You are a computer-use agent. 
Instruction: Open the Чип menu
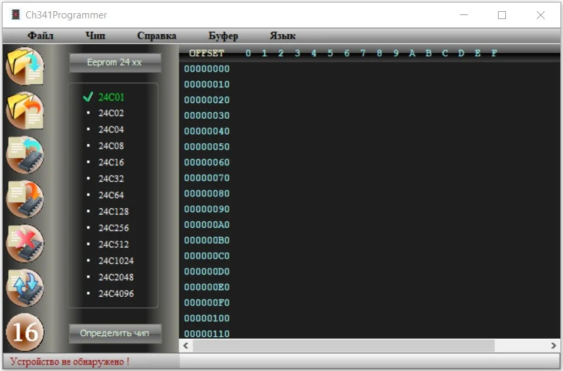[x=95, y=35]
